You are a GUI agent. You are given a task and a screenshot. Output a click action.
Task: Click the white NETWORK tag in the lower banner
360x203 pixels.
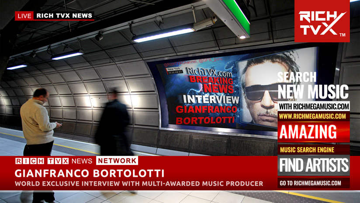click(x=117, y=161)
